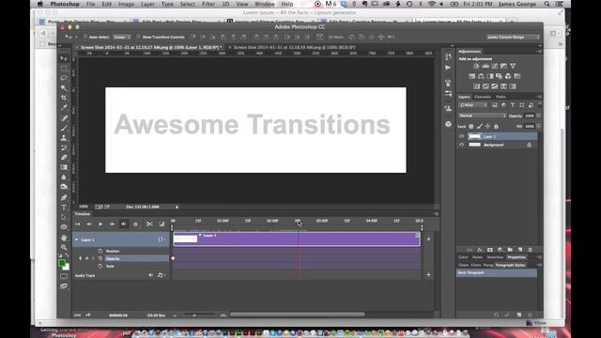Hide the Background layer eye icon

click(461, 145)
